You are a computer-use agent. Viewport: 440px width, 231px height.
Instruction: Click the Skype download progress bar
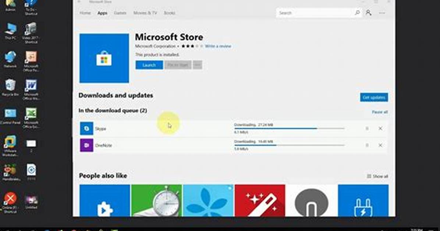pyautogui.click(x=289, y=128)
